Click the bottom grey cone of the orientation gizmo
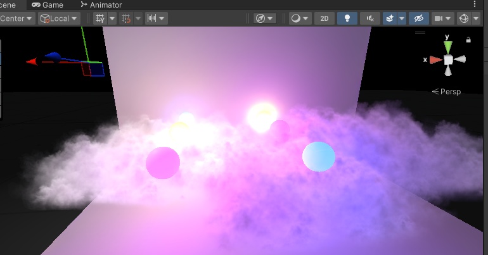This screenshot has height=255, width=488. [448, 71]
